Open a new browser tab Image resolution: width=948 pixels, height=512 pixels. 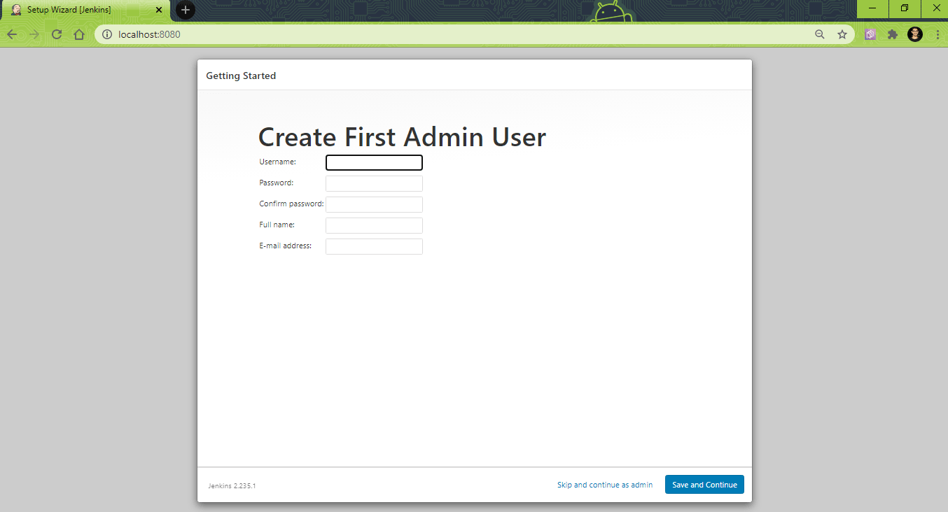pyautogui.click(x=184, y=10)
